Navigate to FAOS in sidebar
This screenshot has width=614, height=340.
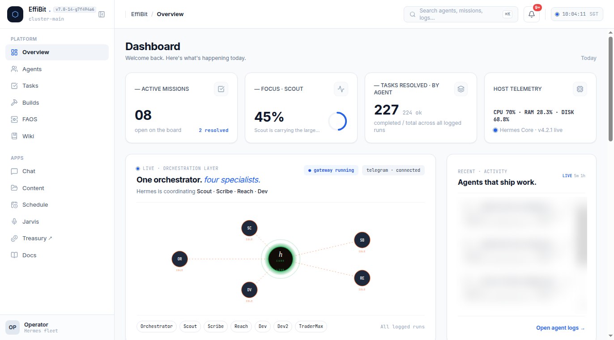[57, 119]
